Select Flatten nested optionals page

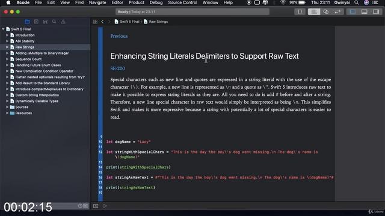point(50,77)
